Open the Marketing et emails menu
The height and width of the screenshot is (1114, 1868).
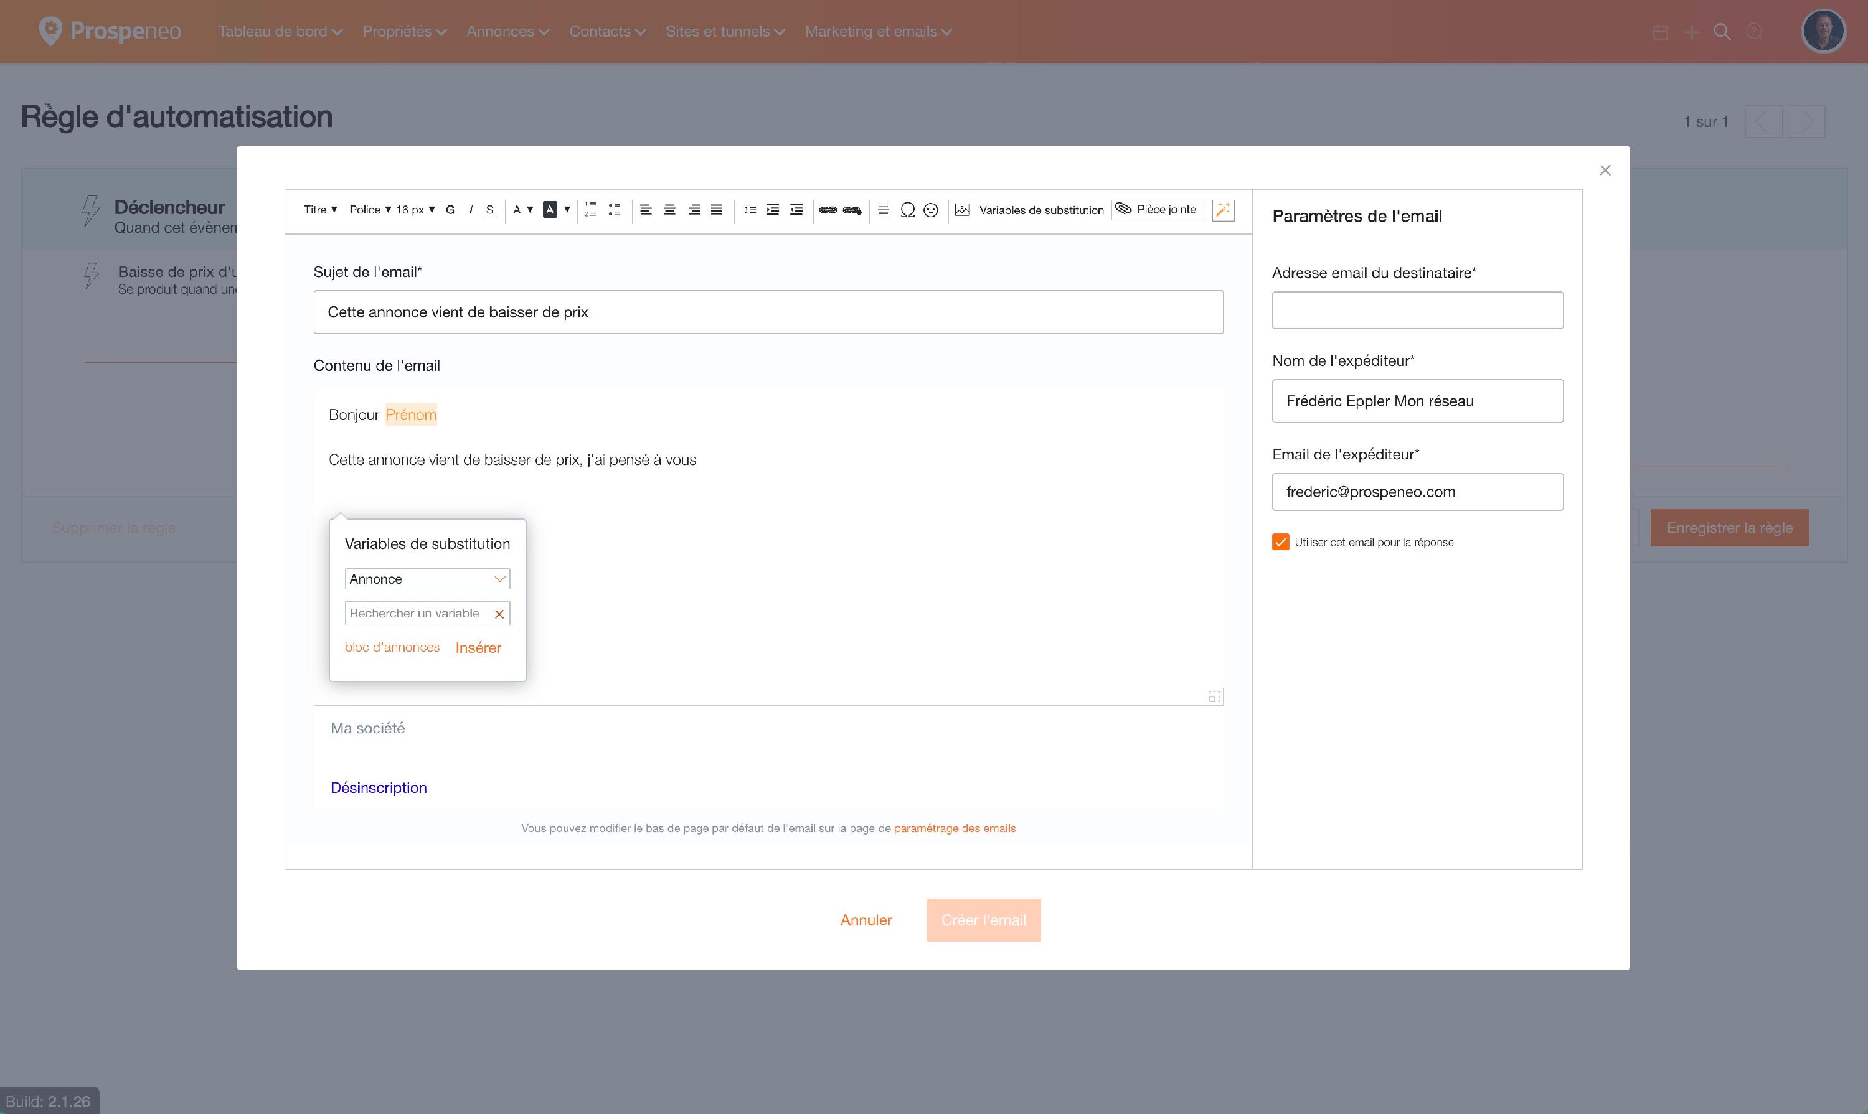pos(879,32)
